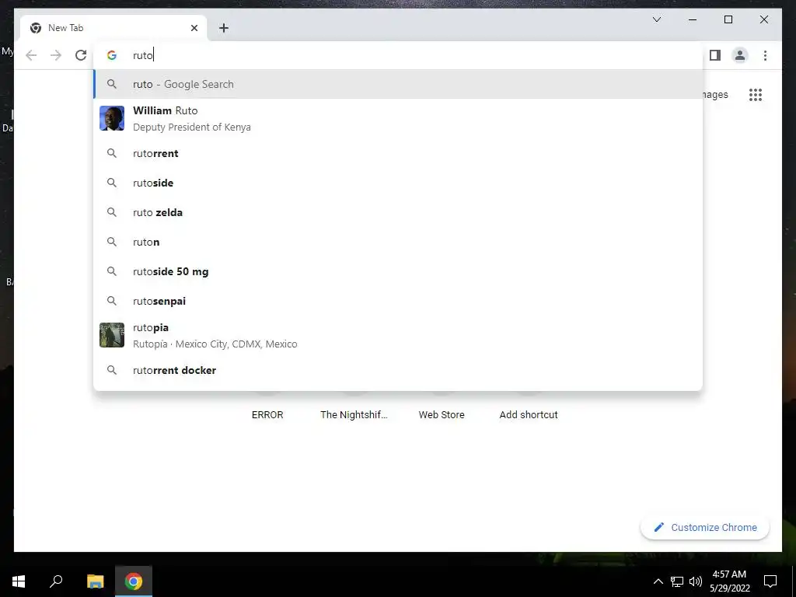Select 'ruto - Google Search' suggestion

[x=398, y=84]
